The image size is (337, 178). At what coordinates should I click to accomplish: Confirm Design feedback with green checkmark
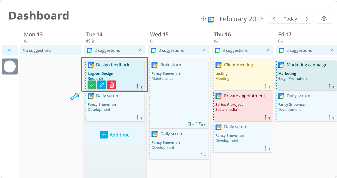[x=92, y=85]
